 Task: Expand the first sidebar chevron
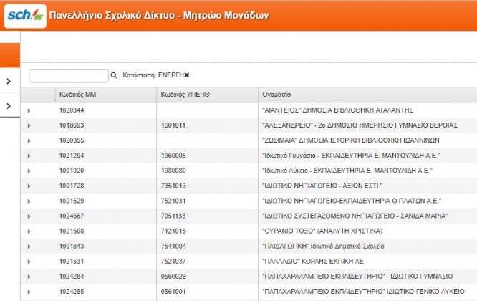pyautogui.click(x=9, y=81)
